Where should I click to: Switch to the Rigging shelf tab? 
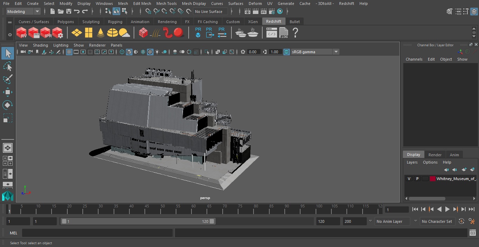pos(115,22)
